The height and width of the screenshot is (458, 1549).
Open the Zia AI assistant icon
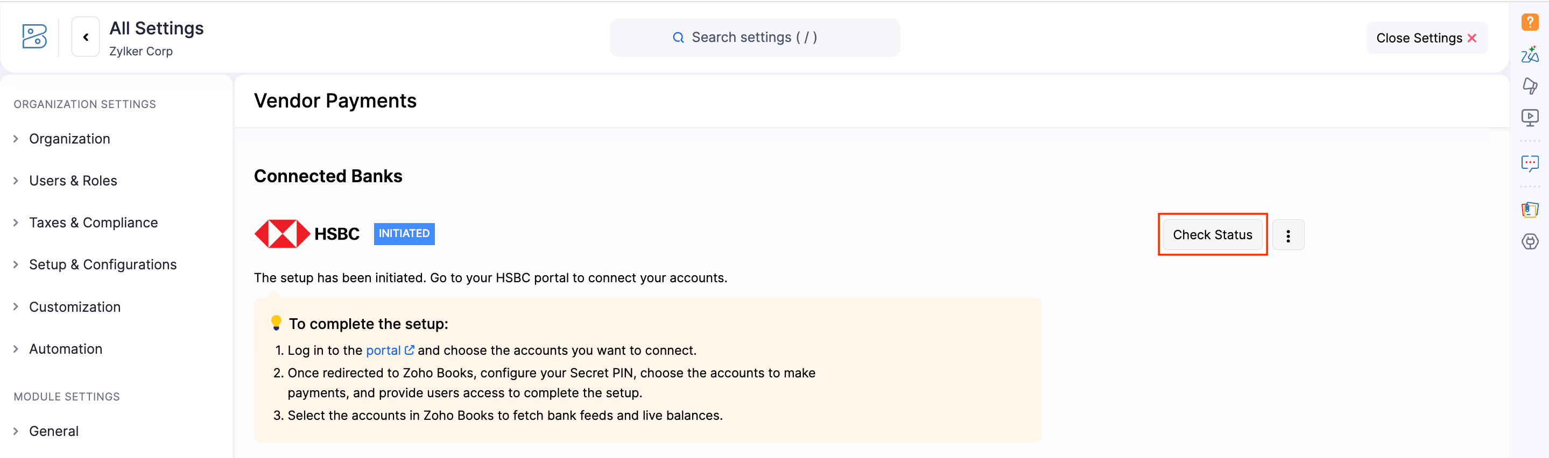[1530, 55]
